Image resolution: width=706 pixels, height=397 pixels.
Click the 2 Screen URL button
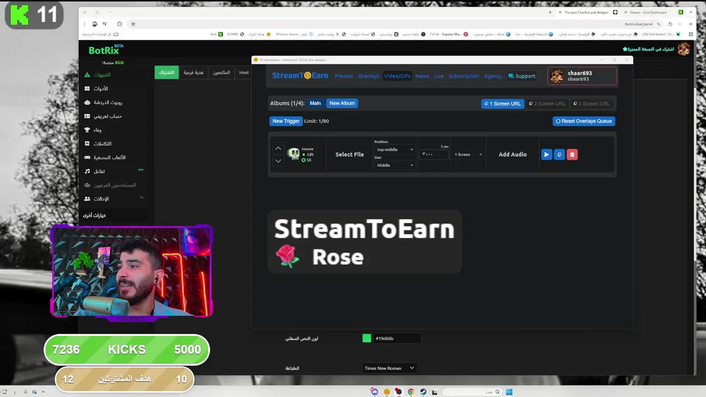(547, 104)
